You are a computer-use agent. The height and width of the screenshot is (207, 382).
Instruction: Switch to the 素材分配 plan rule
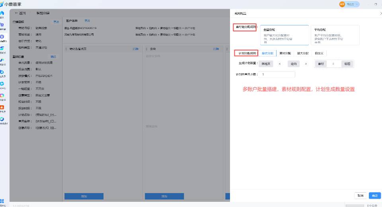click(x=285, y=53)
